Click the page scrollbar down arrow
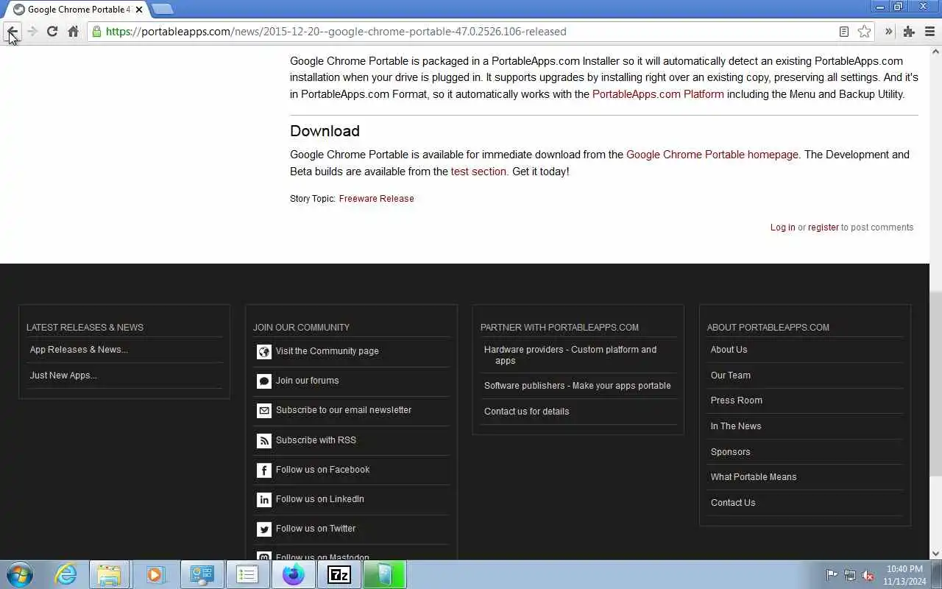The width and height of the screenshot is (942, 589). click(x=936, y=554)
